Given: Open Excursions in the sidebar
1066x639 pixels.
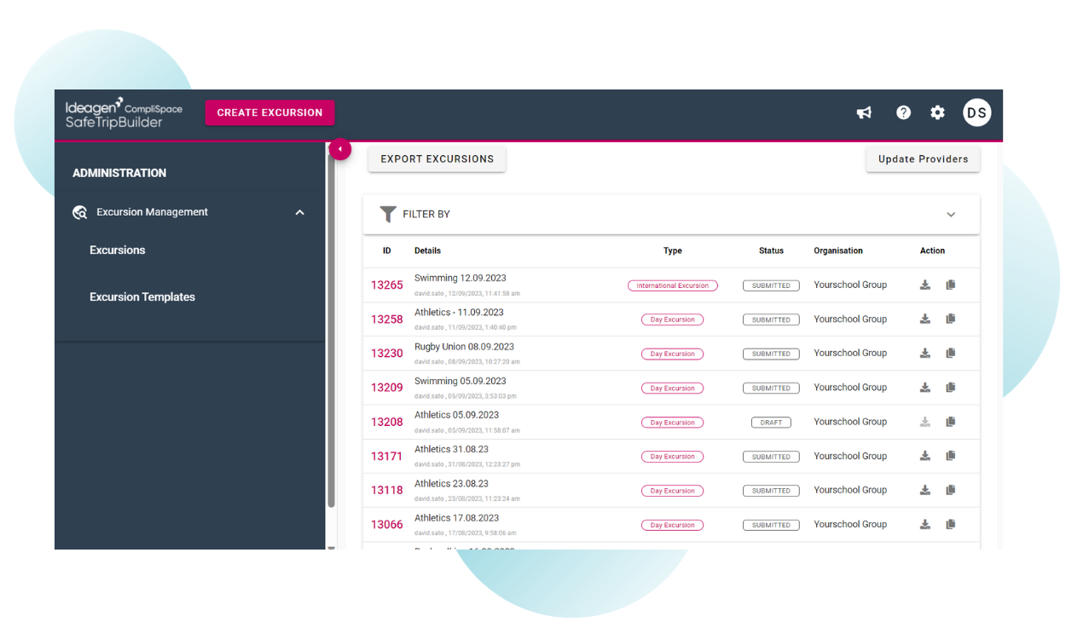Looking at the screenshot, I should tap(118, 250).
